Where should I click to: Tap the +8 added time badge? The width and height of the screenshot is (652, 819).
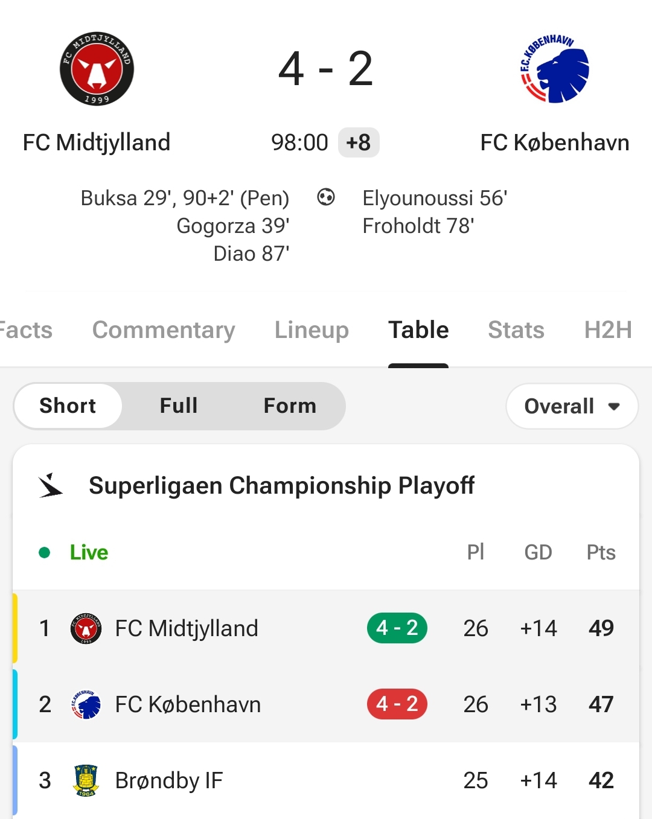(359, 142)
